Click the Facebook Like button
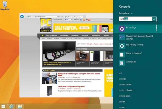This screenshot has width=162, height=109. click(x=67, y=20)
